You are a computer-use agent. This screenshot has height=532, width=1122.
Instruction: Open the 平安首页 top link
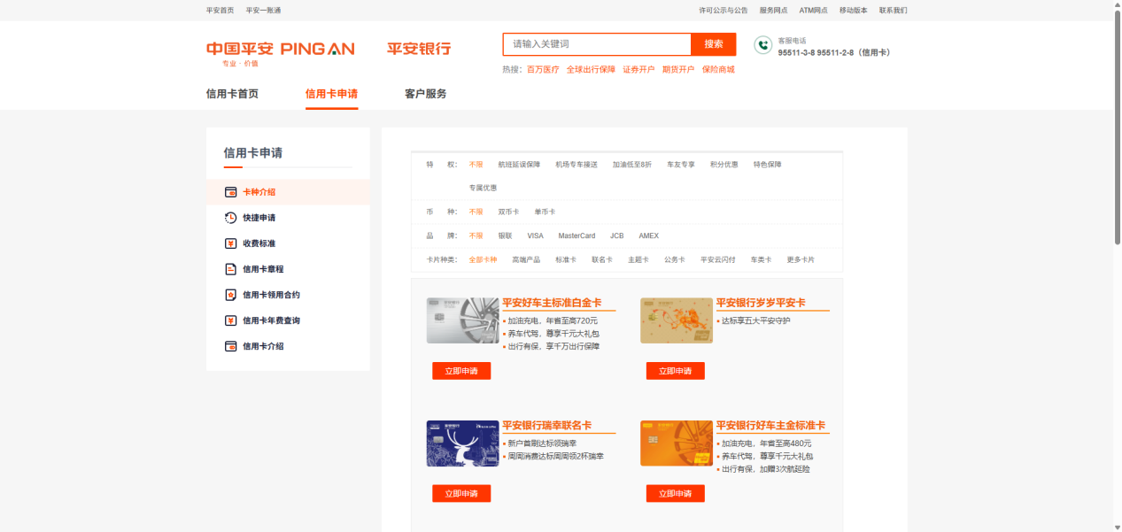pyautogui.click(x=221, y=11)
